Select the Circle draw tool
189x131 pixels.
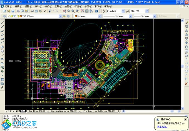point(2,47)
